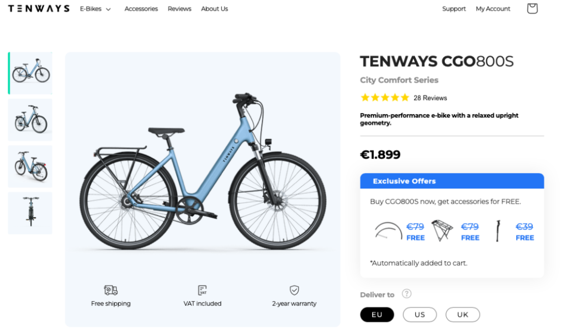563x333 pixels.
Task: Go to the About Us page
Action: [x=214, y=9]
